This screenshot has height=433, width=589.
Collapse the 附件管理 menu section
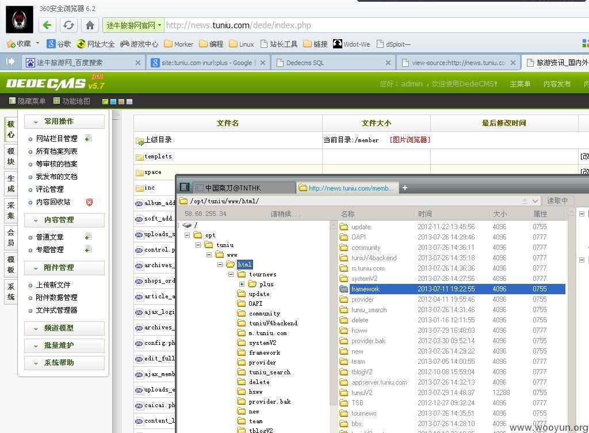(x=64, y=268)
